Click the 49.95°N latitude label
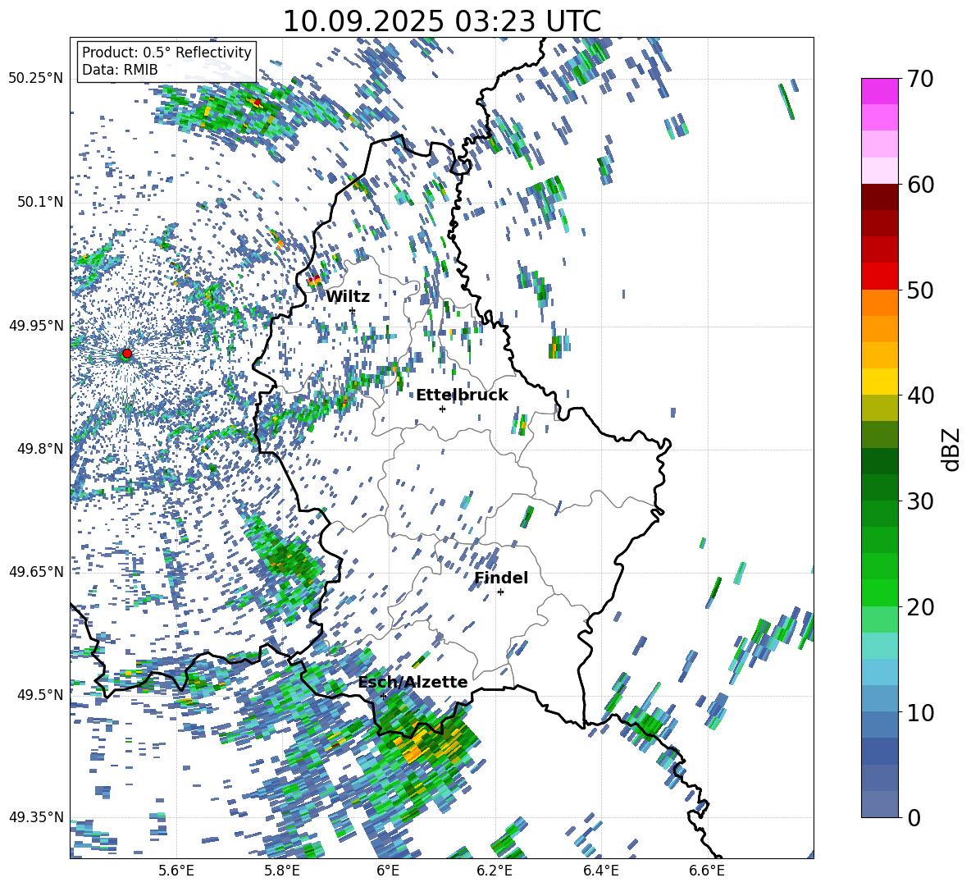The height and width of the screenshot is (887, 971). (x=36, y=325)
